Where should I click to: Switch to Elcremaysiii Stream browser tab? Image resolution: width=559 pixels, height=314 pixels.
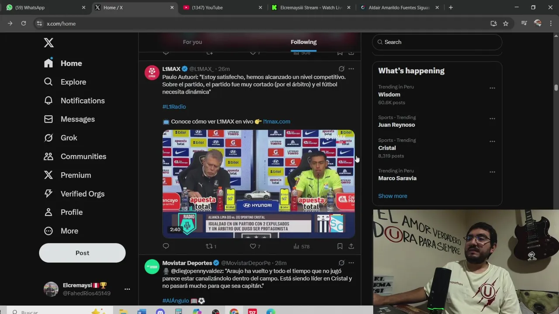pos(310,7)
